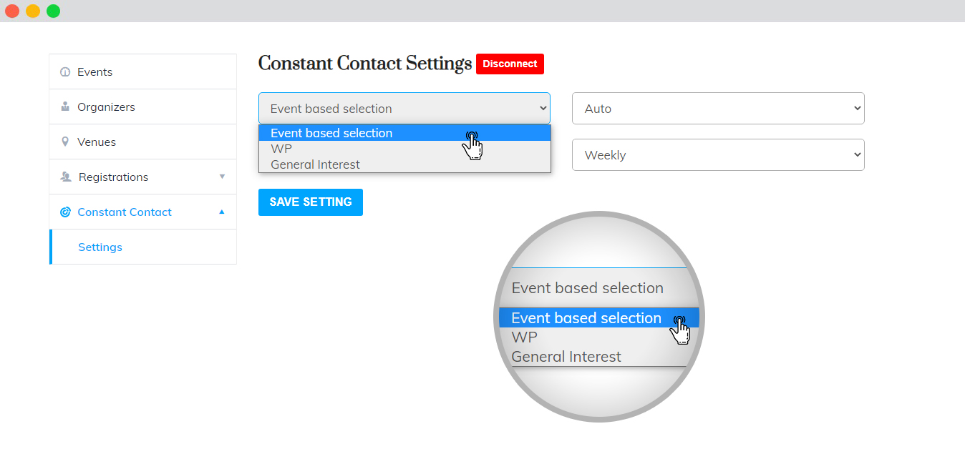Click the Events info icon in sidebar

coord(65,72)
